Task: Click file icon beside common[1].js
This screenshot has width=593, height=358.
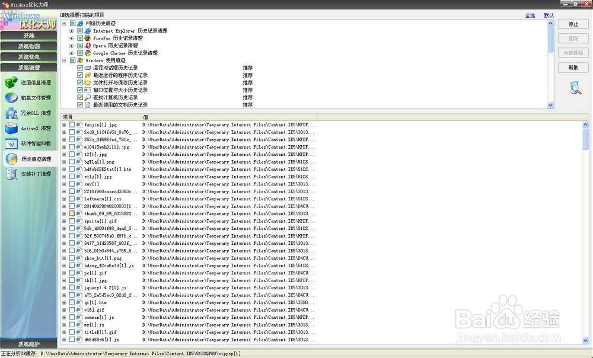Action: click(x=79, y=317)
